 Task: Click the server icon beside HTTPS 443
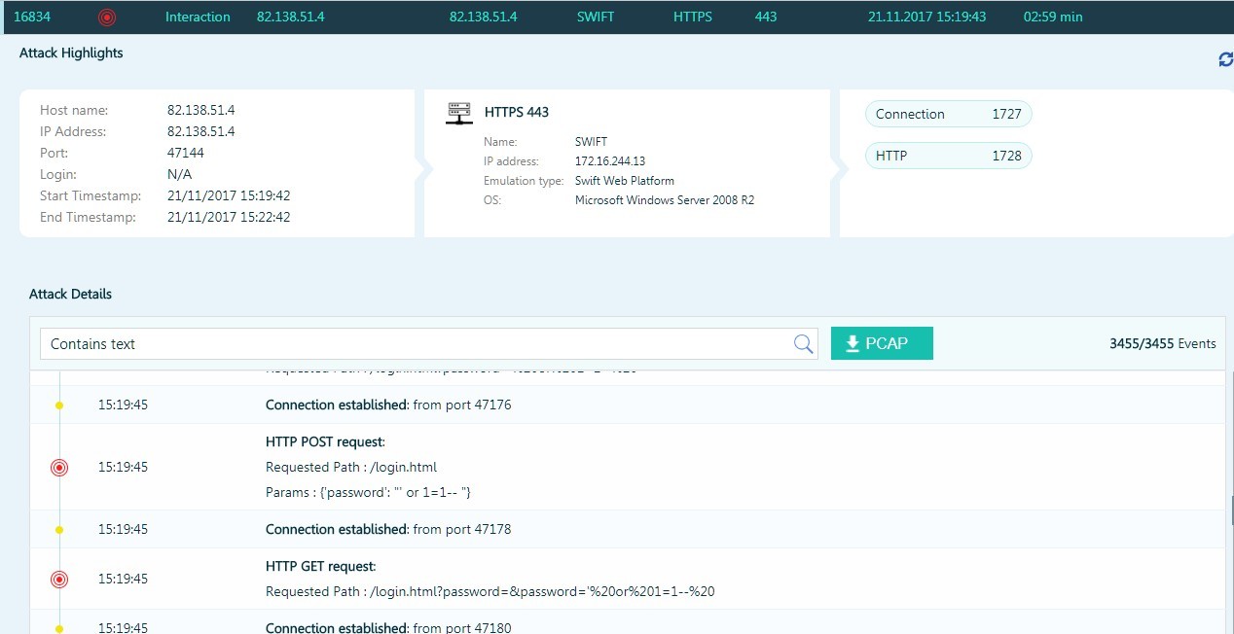click(x=459, y=113)
